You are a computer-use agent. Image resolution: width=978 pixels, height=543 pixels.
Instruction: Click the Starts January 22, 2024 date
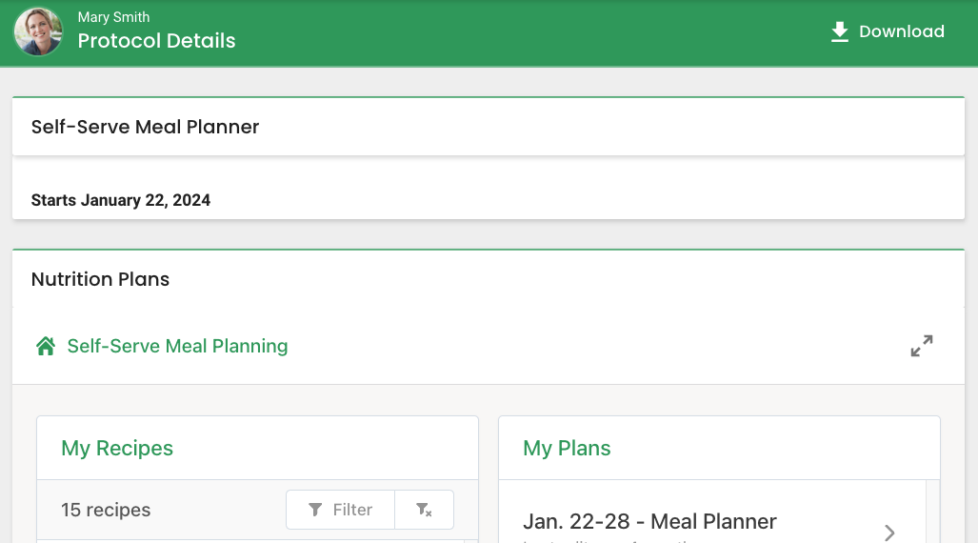[121, 200]
